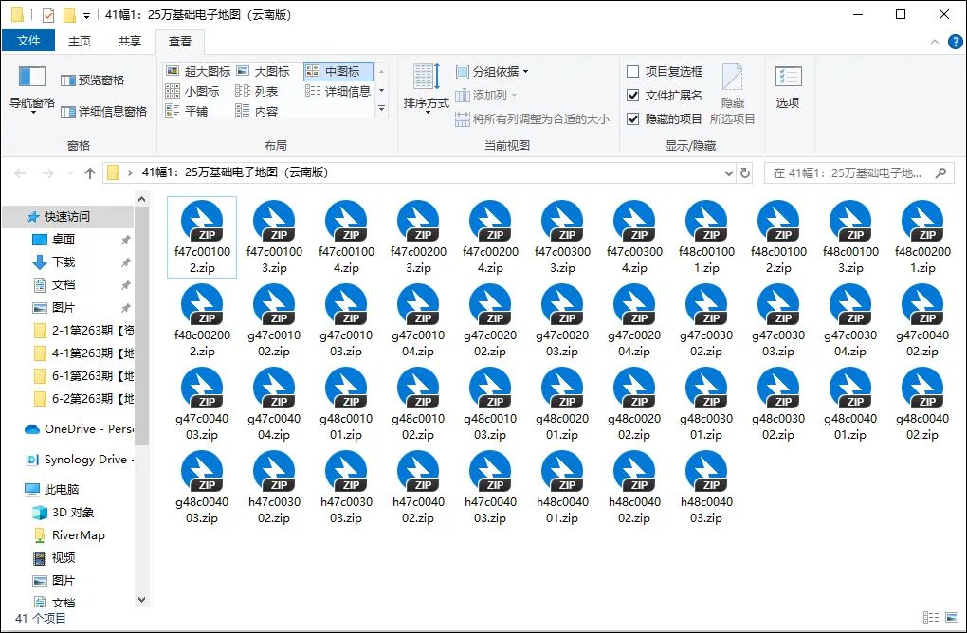Open the 6-2第263期 folder in sidebar
This screenshot has height=633, width=967.
pyautogui.click(x=82, y=398)
